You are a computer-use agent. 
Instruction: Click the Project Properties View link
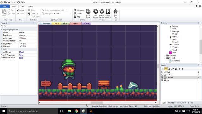(21, 55)
